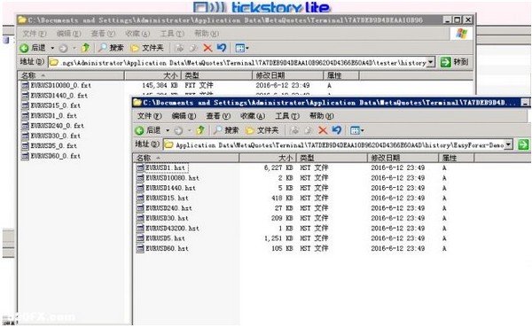Click Back button in rear tester history window

pos(33,48)
